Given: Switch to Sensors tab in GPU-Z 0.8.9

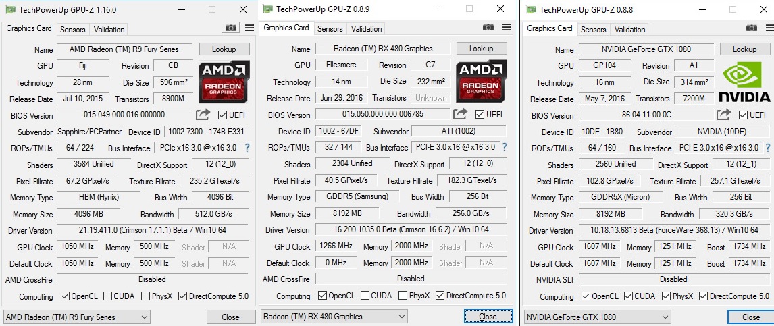Looking at the screenshot, I should tap(330, 28).
